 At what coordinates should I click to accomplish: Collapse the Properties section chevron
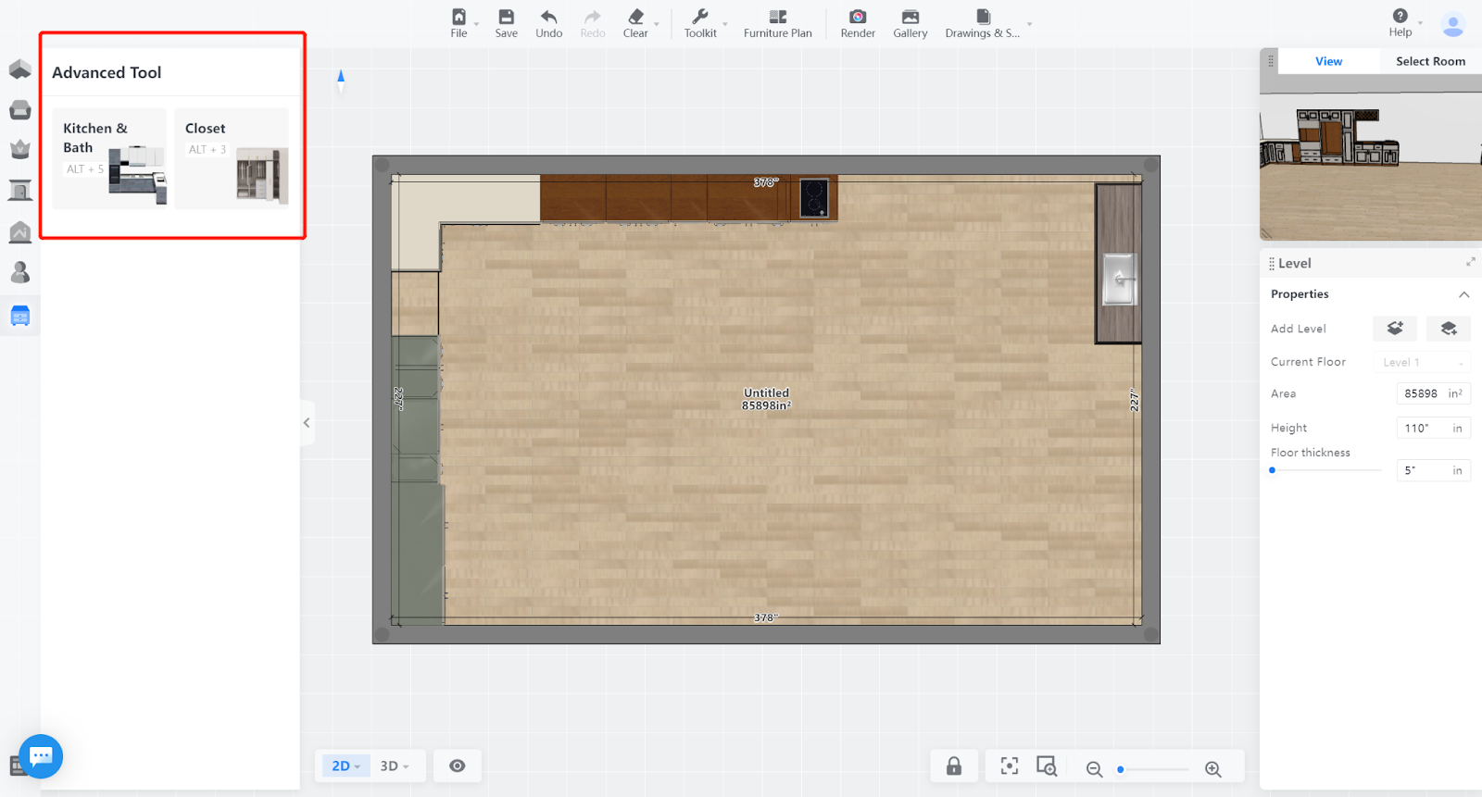(x=1463, y=294)
